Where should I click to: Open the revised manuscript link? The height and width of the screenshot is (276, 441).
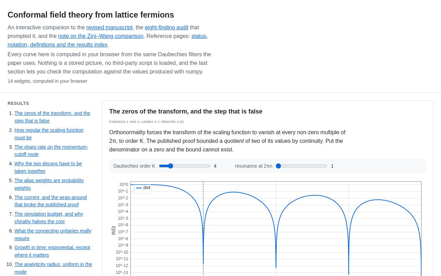(x=110, y=28)
